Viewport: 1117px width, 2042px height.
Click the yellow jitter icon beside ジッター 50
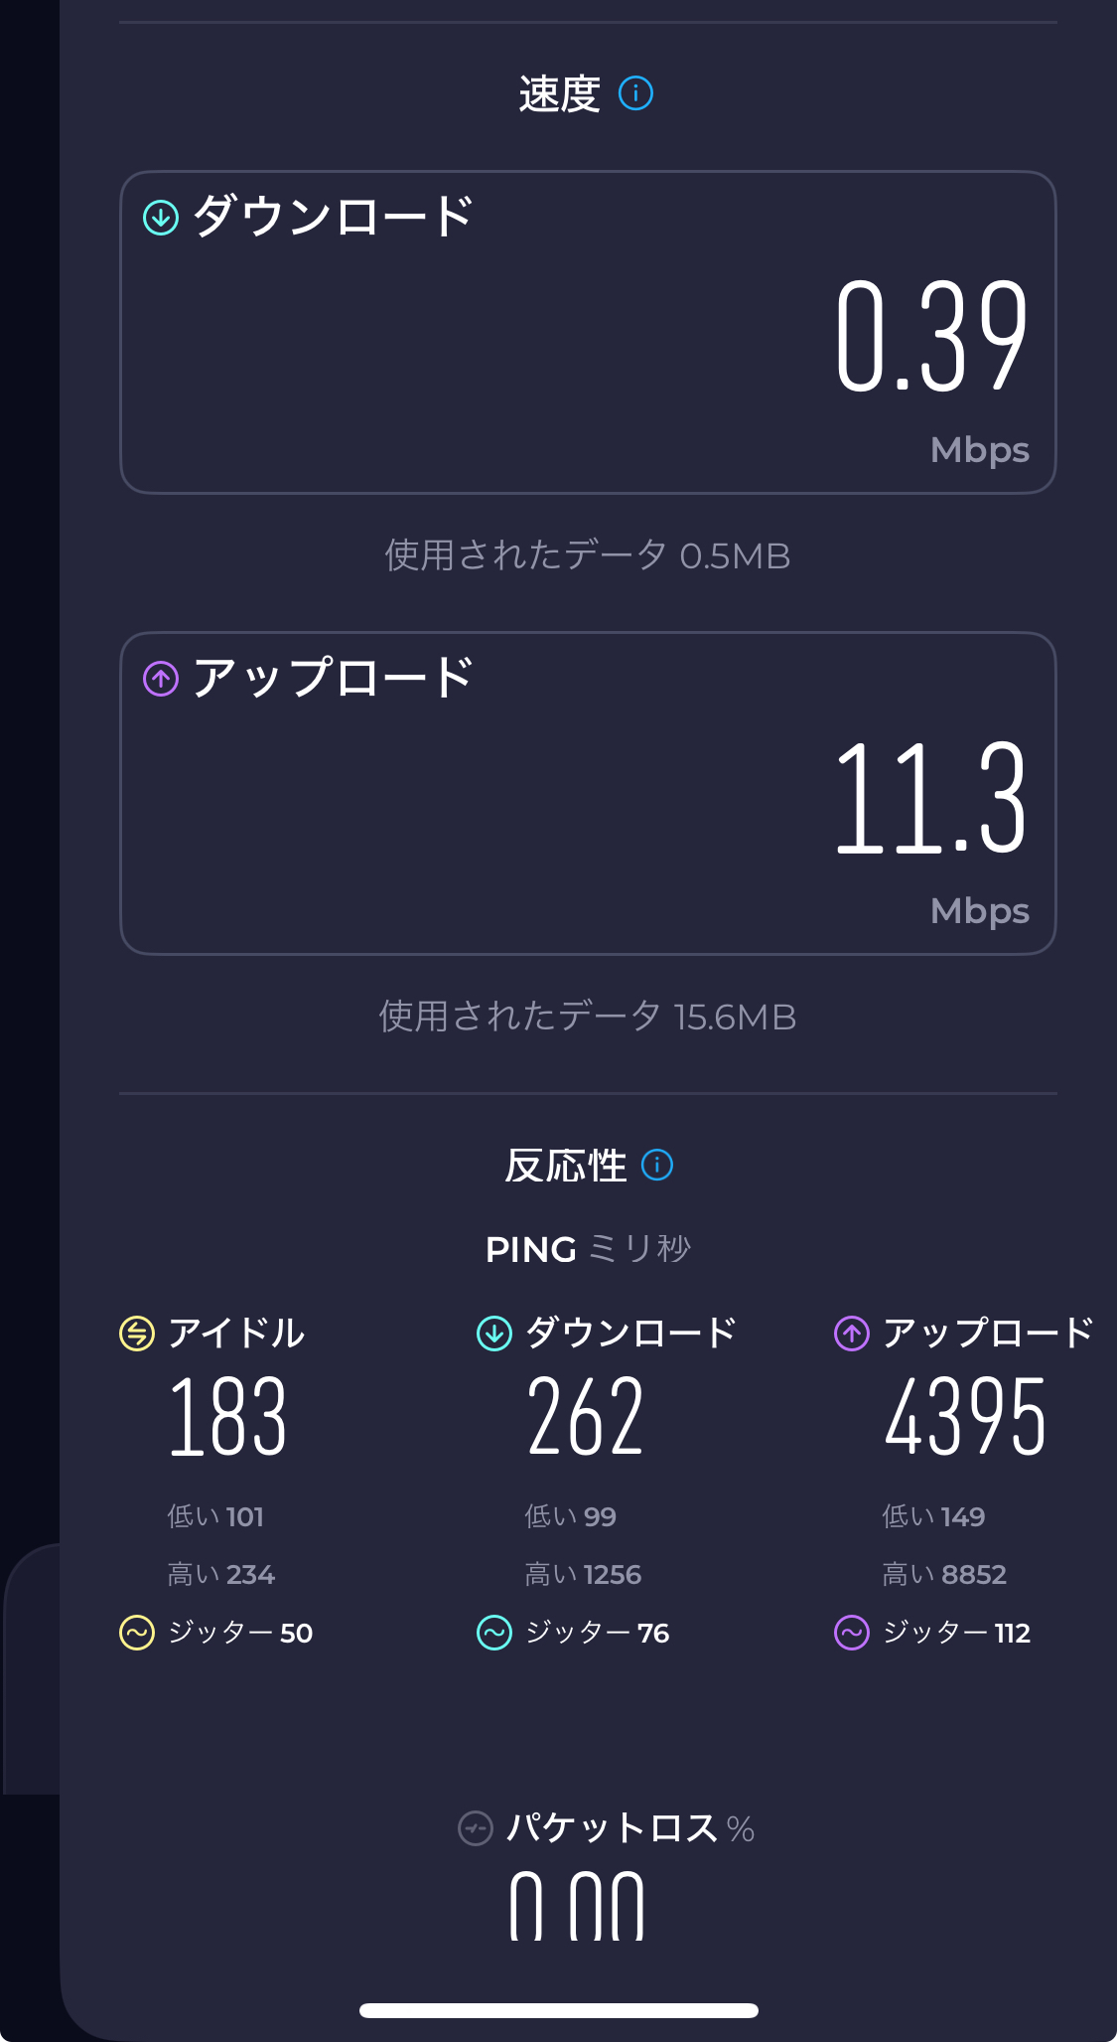pos(137,1633)
